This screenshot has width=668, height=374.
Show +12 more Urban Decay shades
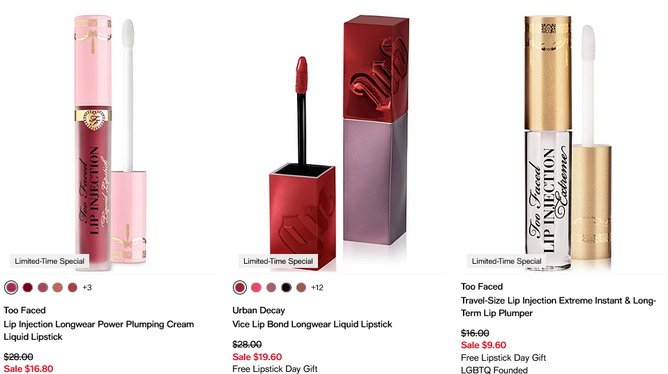317,287
